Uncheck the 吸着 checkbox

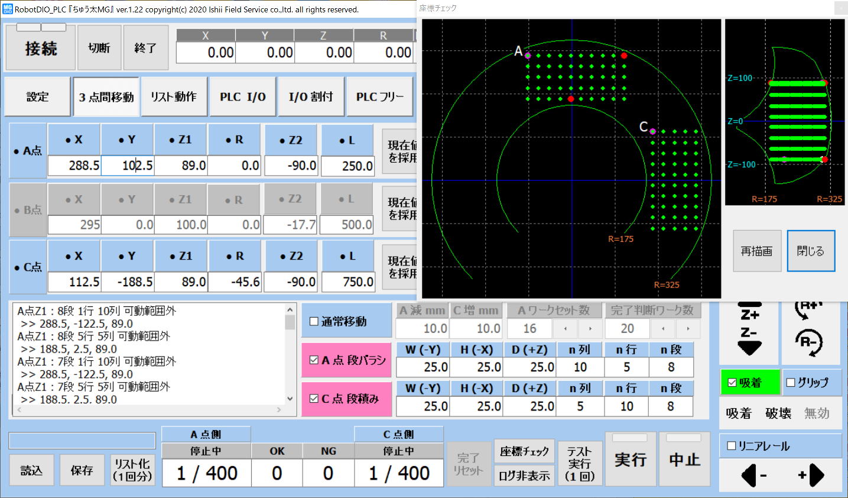click(x=732, y=383)
